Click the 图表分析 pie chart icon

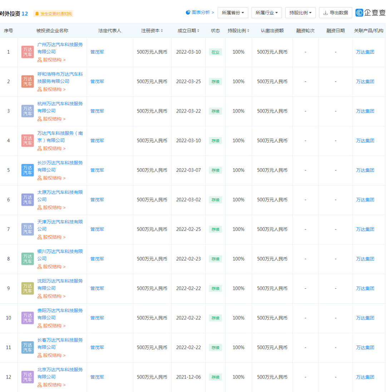tap(188, 12)
